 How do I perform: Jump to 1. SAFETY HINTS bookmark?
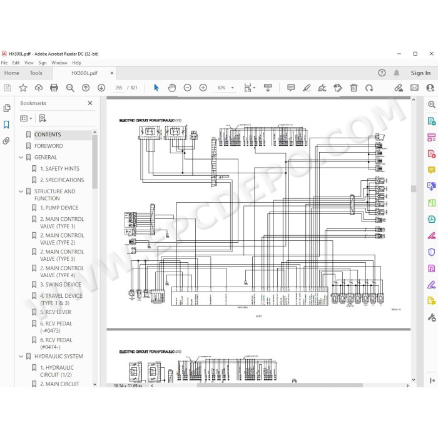coord(59,169)
